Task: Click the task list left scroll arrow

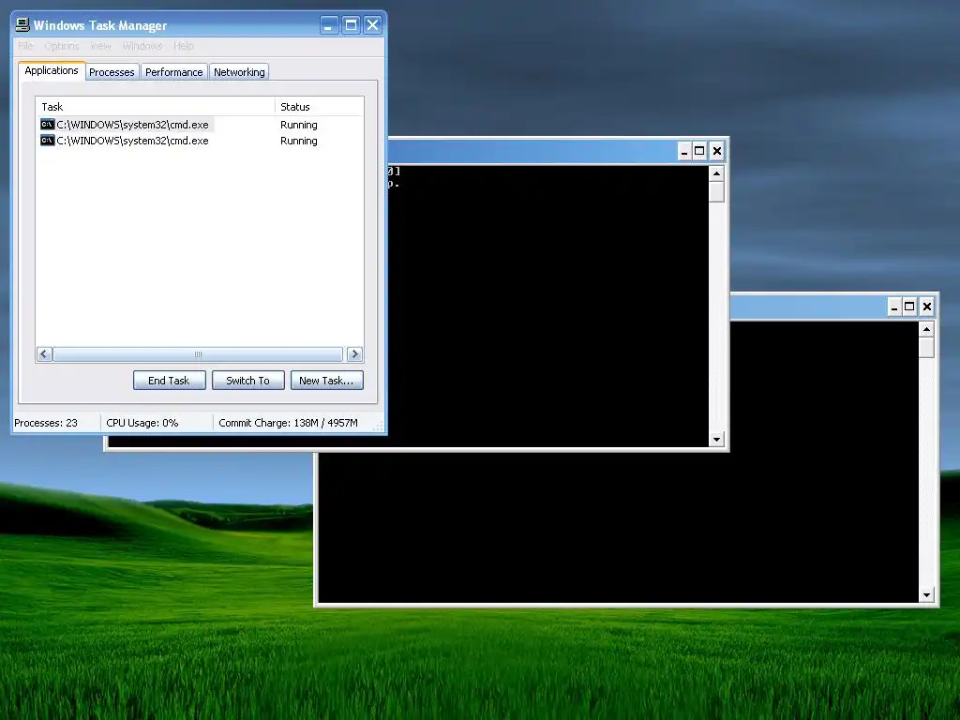Action: point(44,354)
